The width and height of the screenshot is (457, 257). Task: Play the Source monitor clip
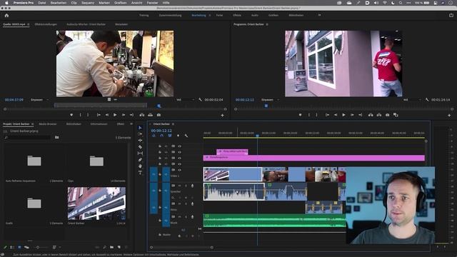pos(115,115)
